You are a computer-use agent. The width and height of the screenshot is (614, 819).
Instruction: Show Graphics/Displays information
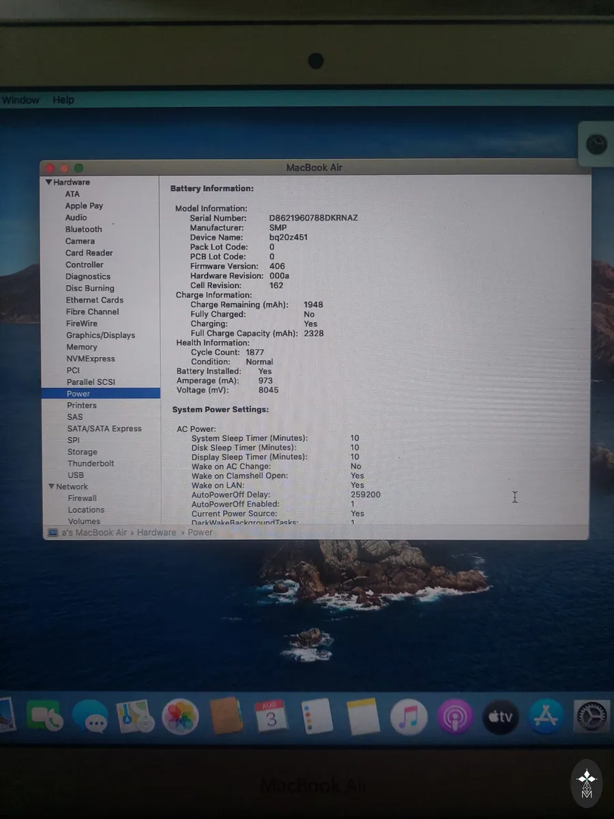pos(101,335)
